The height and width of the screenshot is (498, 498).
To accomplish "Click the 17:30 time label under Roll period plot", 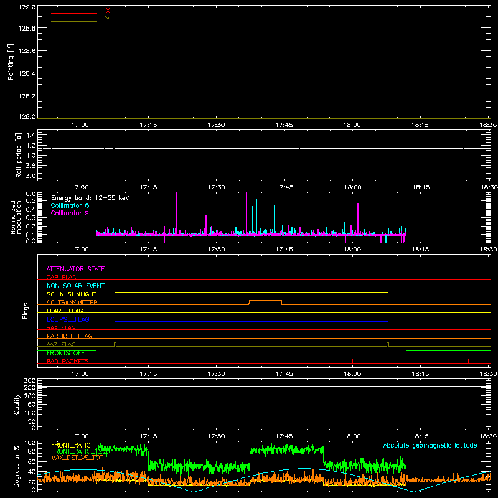I will [x=216, y=187].
